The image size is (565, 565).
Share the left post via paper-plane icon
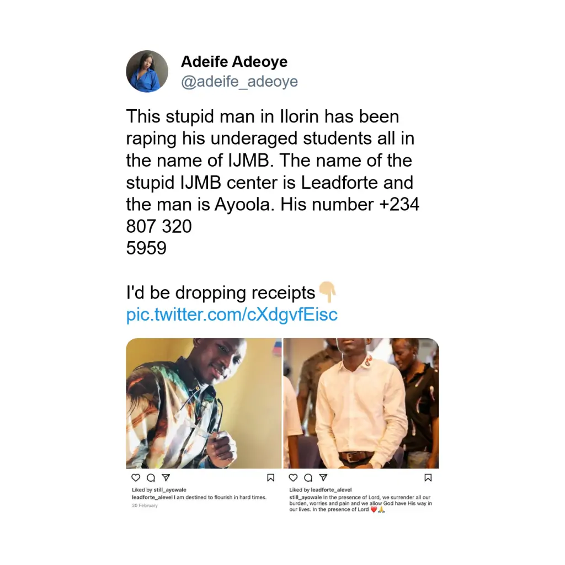click(166, 478)
